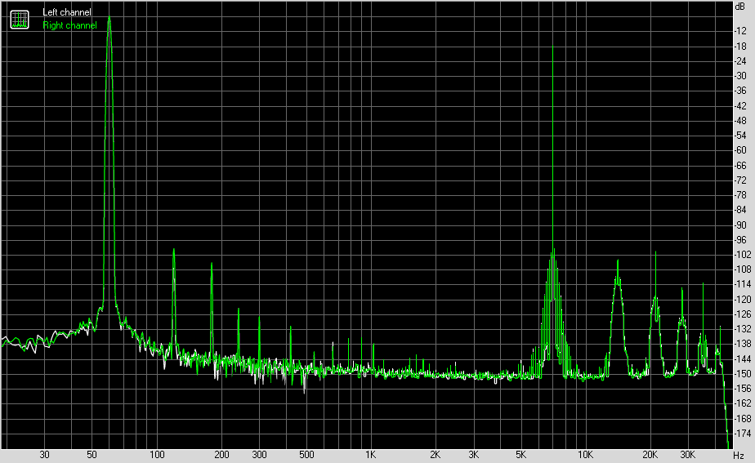Click the -102 dB scale label
The image size is (755, 463).
(x=742, y=255)
